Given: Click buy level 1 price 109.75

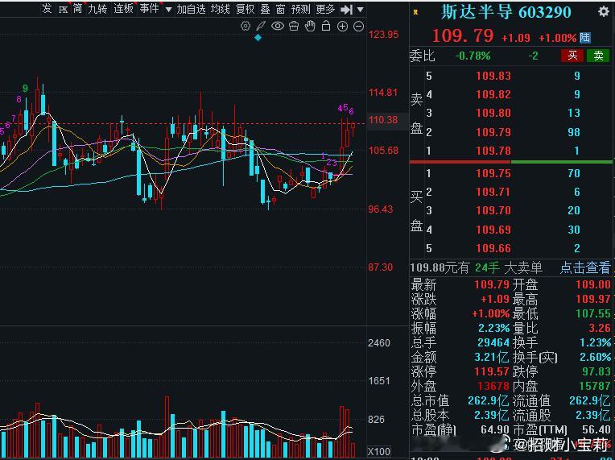Looking at the screenshot, I should (493, 173).
